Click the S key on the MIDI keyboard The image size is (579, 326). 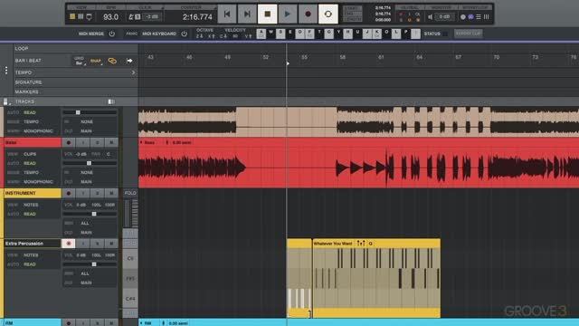[280, 34]
